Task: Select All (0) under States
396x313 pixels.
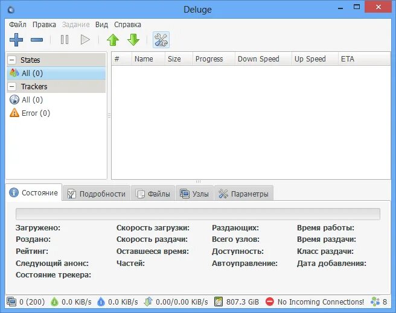Action: pyautogui.click(x=56, y=73)
